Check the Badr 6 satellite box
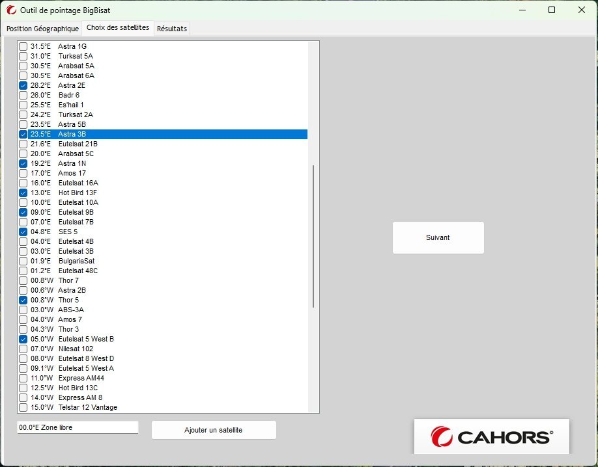 [23, 95]
